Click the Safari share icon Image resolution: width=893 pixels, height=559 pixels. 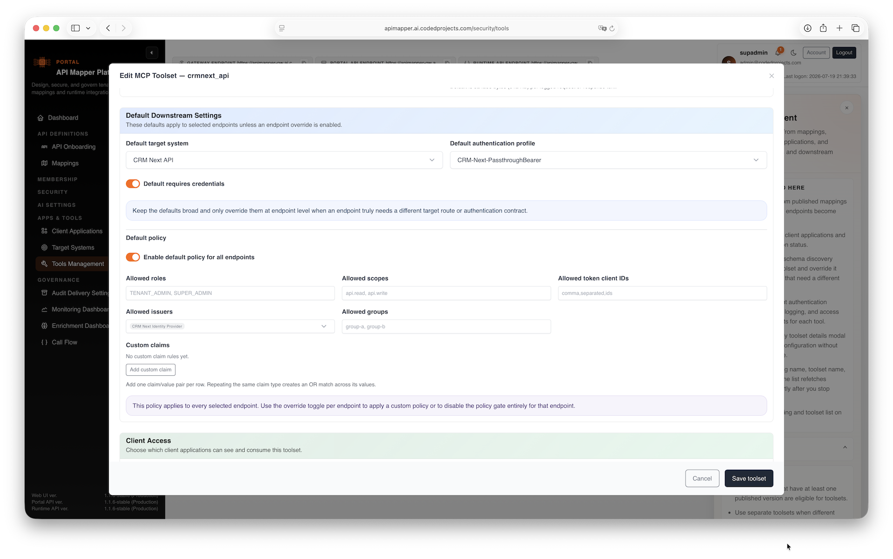tap(823, 28)
